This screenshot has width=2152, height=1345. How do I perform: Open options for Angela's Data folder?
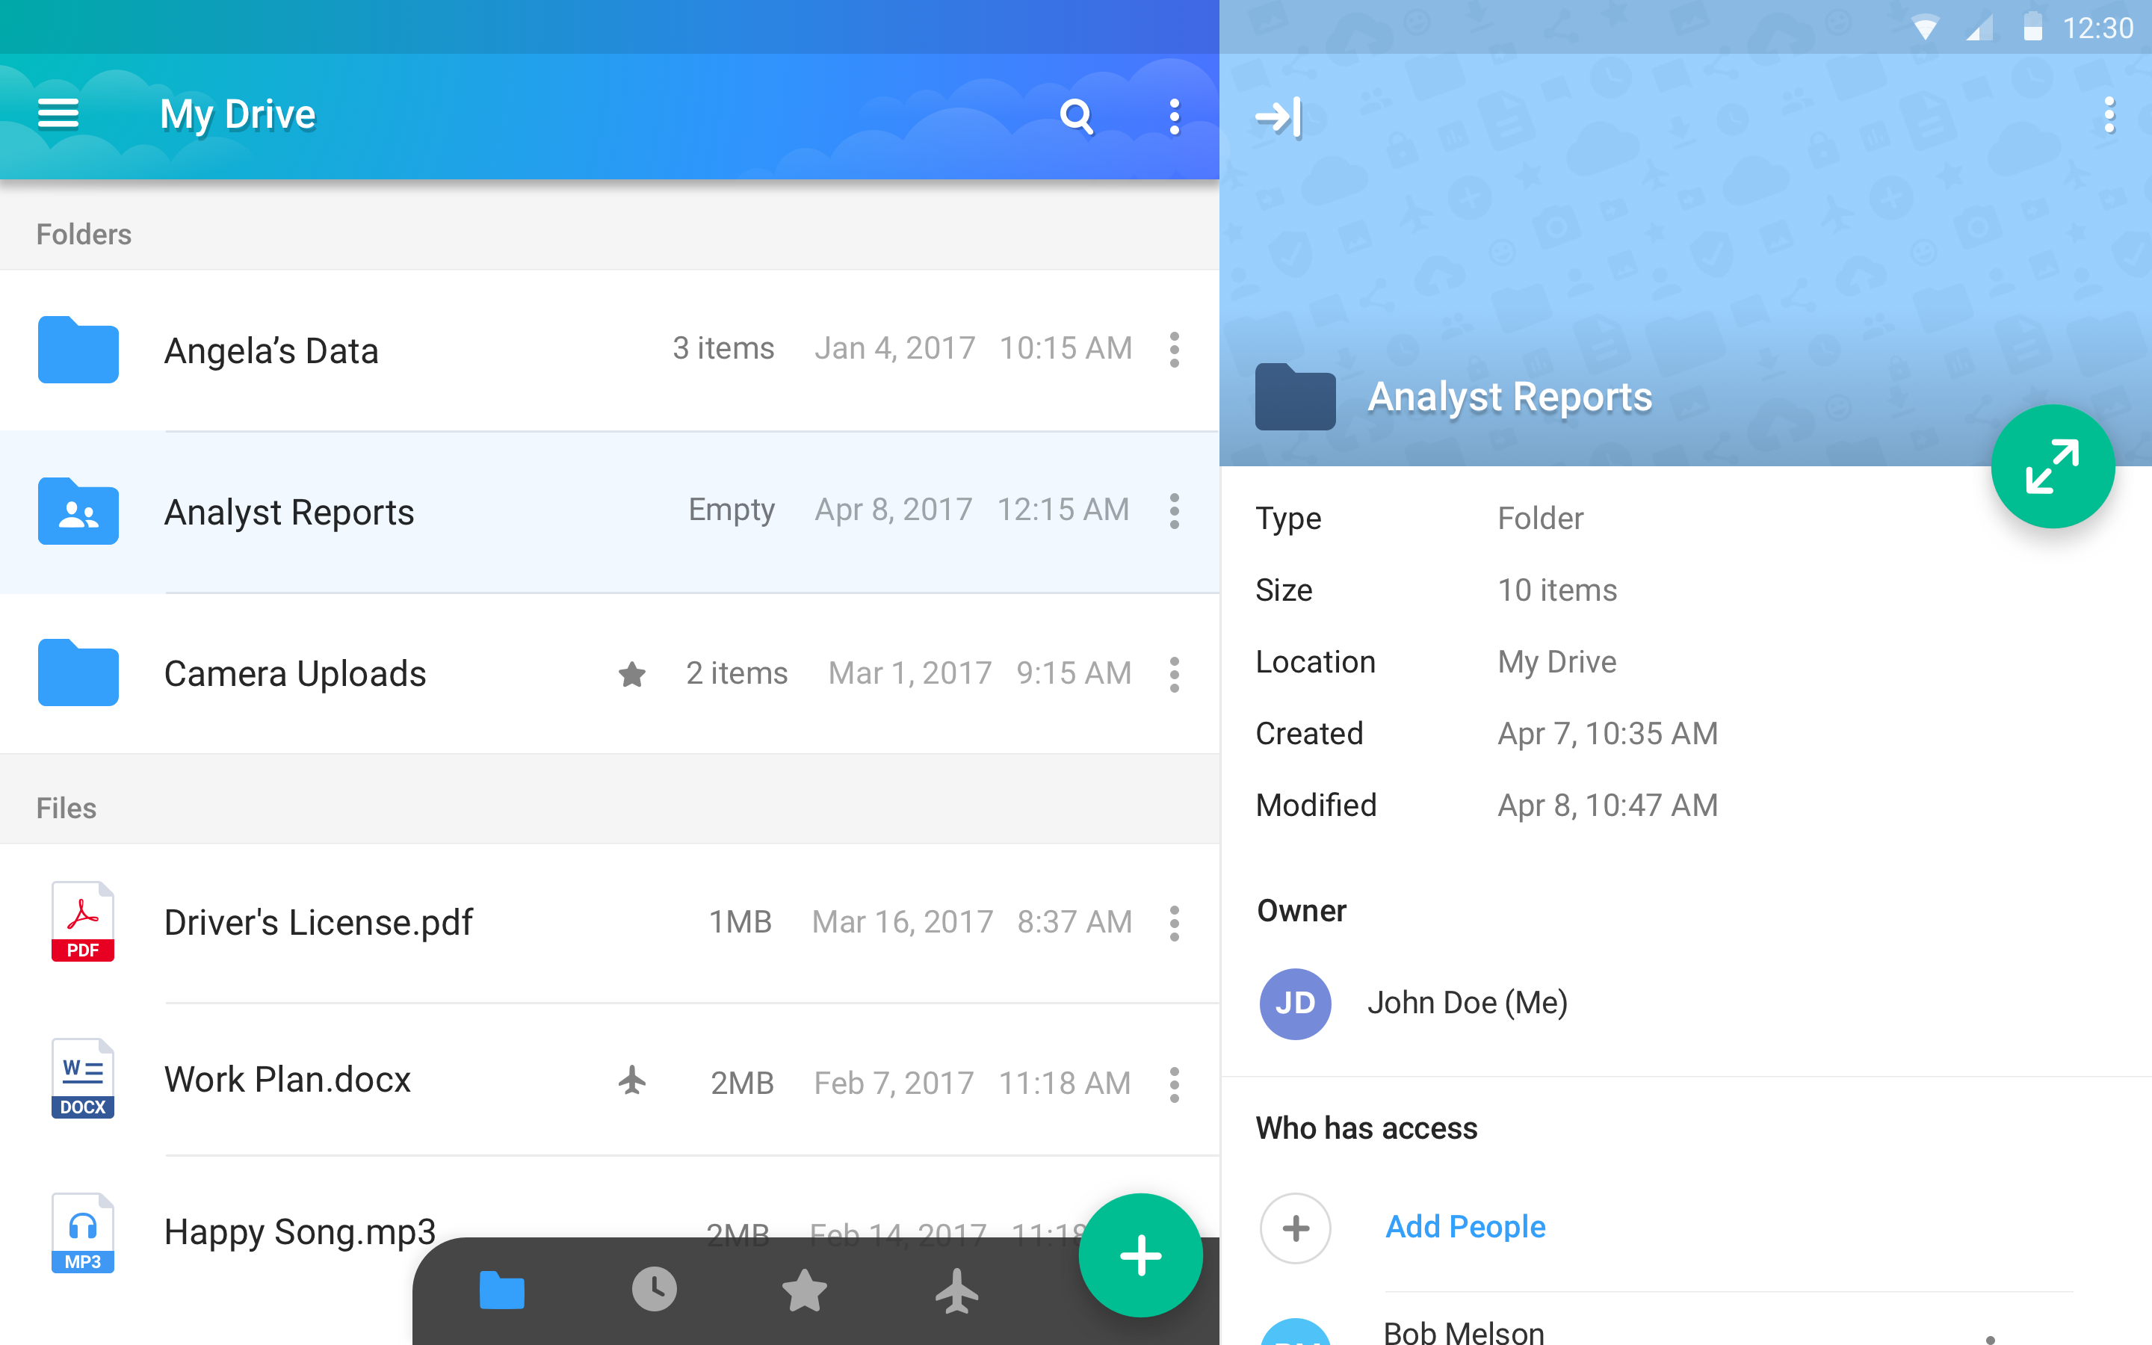(1174, 350)
